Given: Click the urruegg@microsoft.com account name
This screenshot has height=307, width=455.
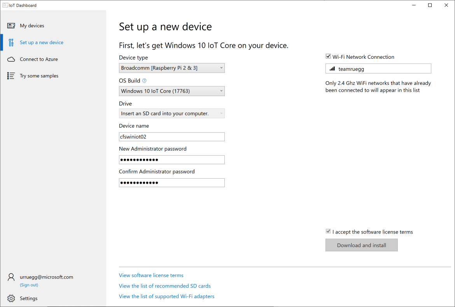Looking at the screenshot, I should point(46,277).
